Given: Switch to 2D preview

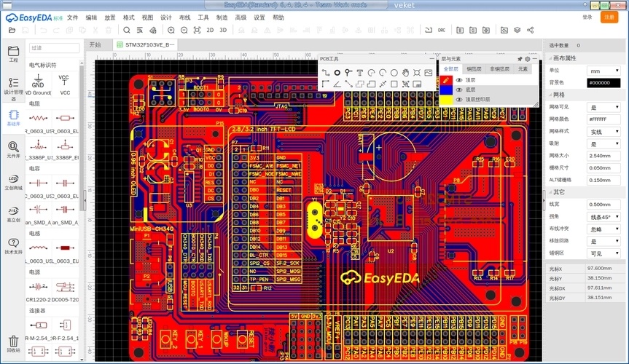Looking at the screenshot, I should pos(210,30).
